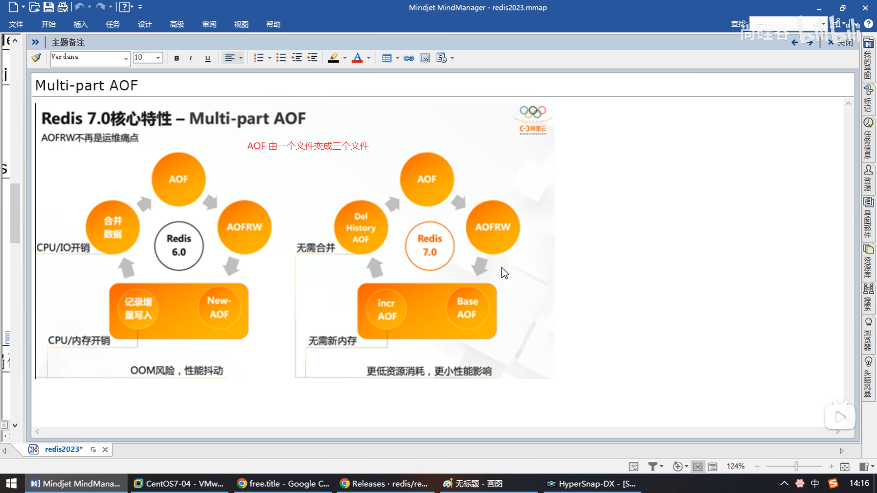Insert an image into topic notes
Image resolution: width=877 pixels, height=493 pixels.
pyautogui.click(x=425, y=58)
